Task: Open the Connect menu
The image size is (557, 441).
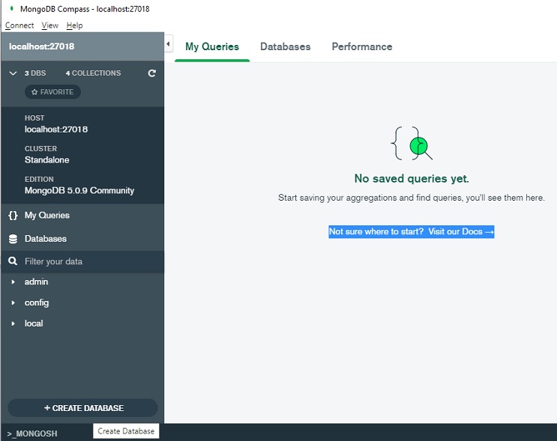Action: 19,25
